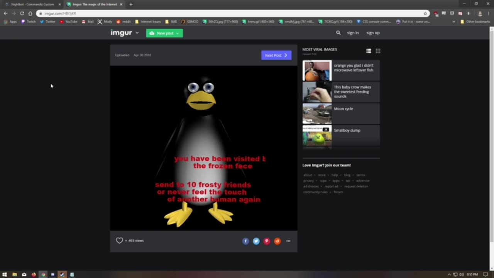Open the reddit bookmark
The image size is (494, 278).
(x=123, y=22)
